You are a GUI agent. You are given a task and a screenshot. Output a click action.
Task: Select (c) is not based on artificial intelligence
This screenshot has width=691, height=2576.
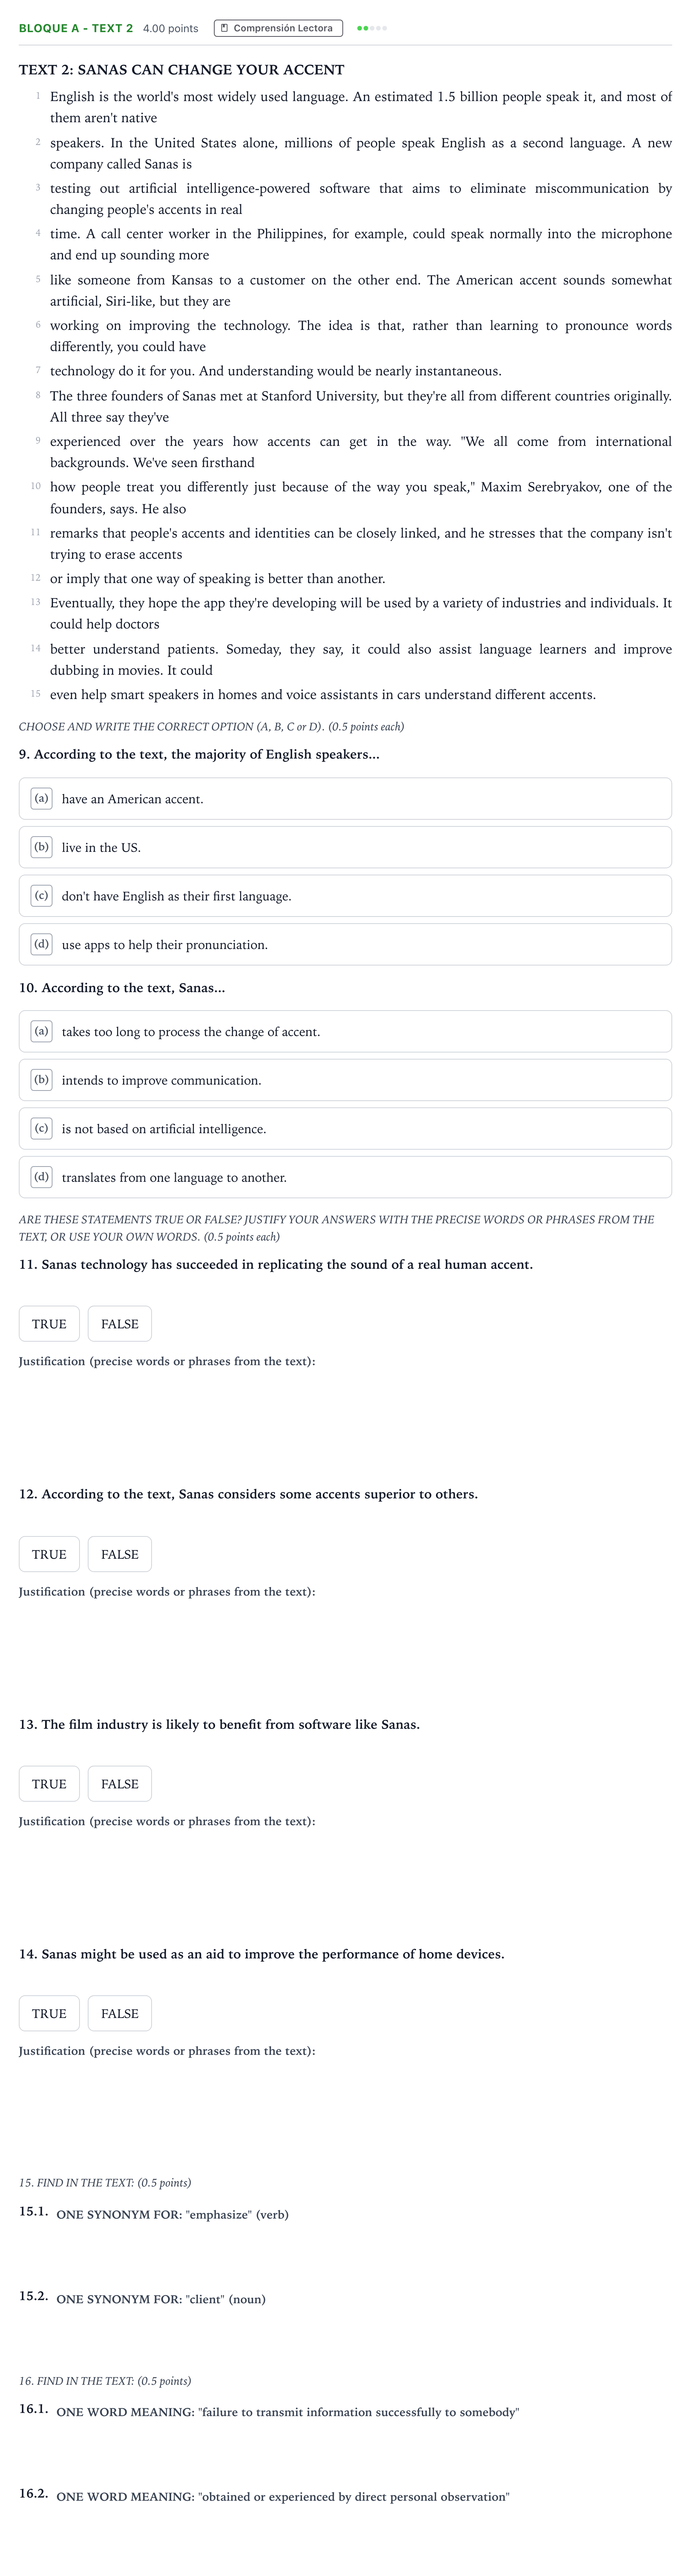(x=345, y=1128)
